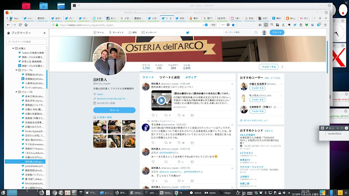This screenshot has height=196, width=349.
Task: Reload the page with the refresh icon
Action: pyautogui.click(x=20, y=25)
